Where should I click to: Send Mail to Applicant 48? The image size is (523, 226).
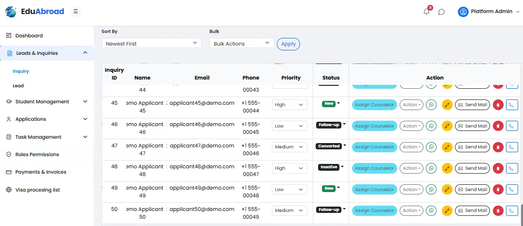tap(472, 168)
